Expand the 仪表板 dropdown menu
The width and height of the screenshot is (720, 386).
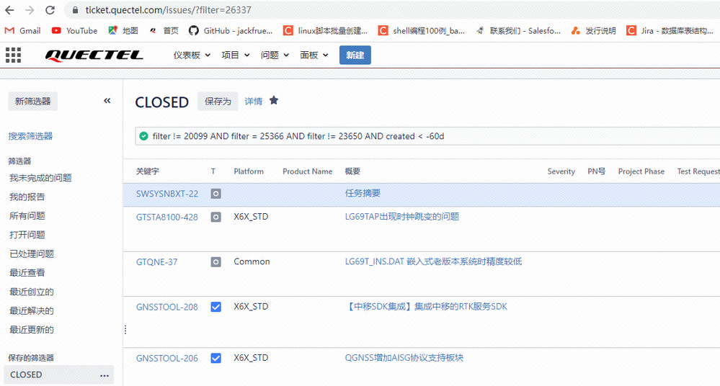point(192,55)
